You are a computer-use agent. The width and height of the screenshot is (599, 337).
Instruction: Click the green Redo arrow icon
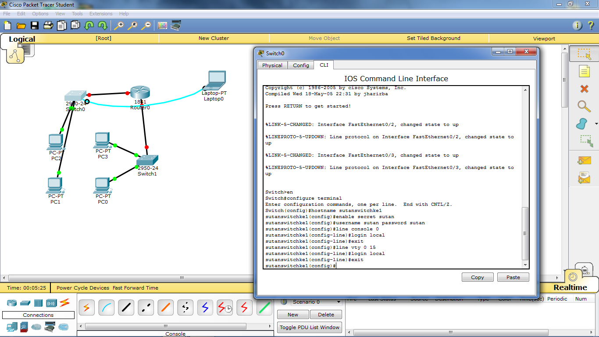(103, 25)
